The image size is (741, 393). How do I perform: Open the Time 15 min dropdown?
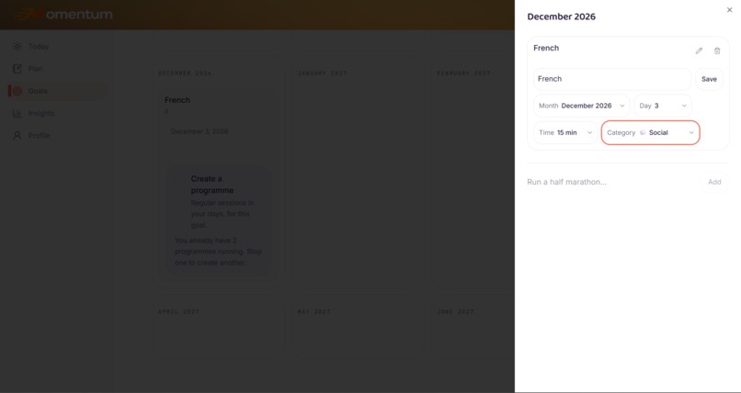pos(565,132)
